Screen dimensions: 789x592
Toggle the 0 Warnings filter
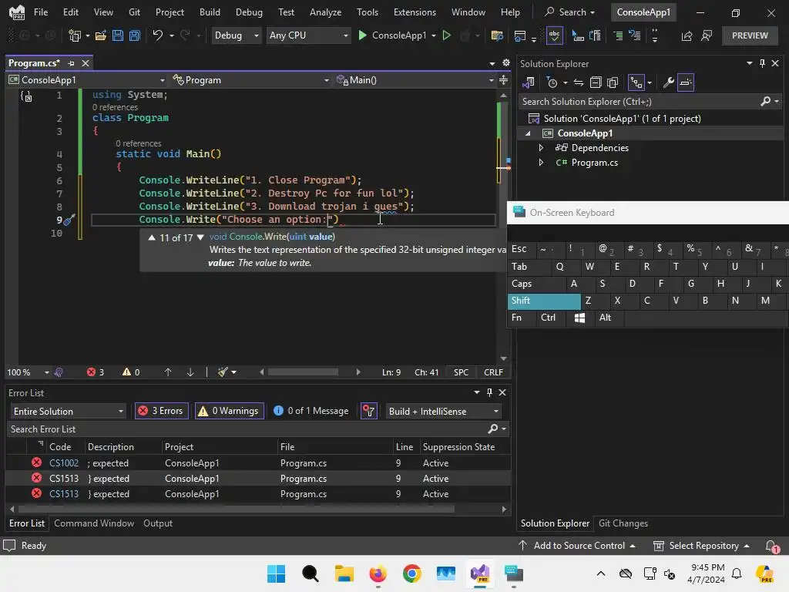coord(230,411)
